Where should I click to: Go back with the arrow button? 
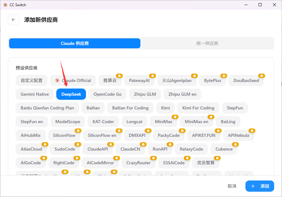(x=13, y=20)
